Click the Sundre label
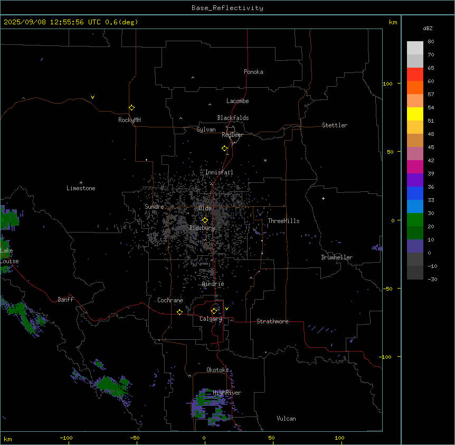Viewport: 455px width, 445px height. click(x=154, y=207)
